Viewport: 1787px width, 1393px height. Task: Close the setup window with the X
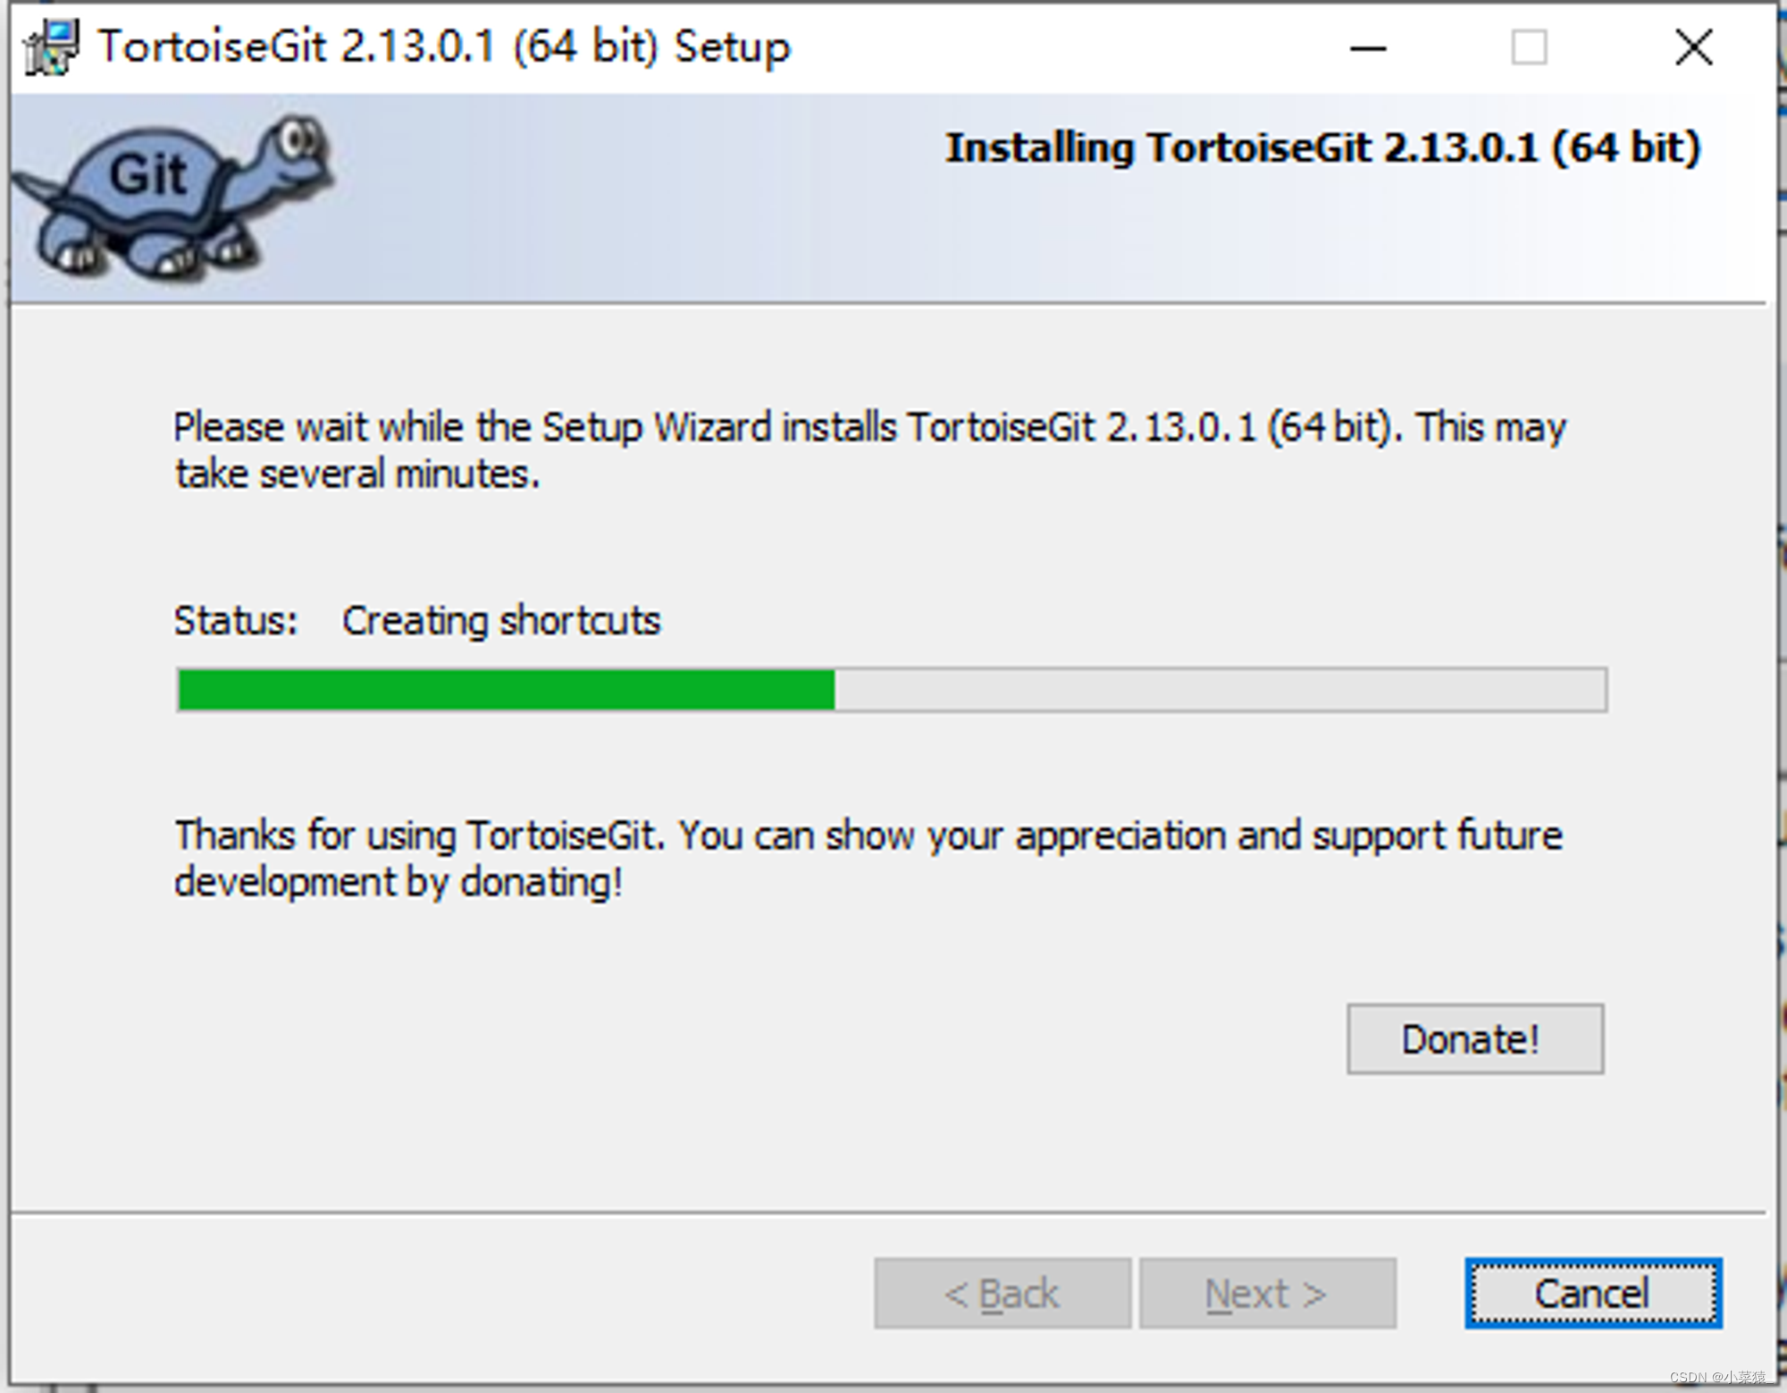[1693, 47]
